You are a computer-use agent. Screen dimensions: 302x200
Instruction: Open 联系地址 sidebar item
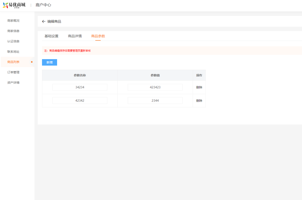(13, 52)
